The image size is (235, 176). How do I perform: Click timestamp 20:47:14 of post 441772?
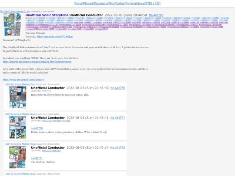pyautogui.click(x=87, y=148)
